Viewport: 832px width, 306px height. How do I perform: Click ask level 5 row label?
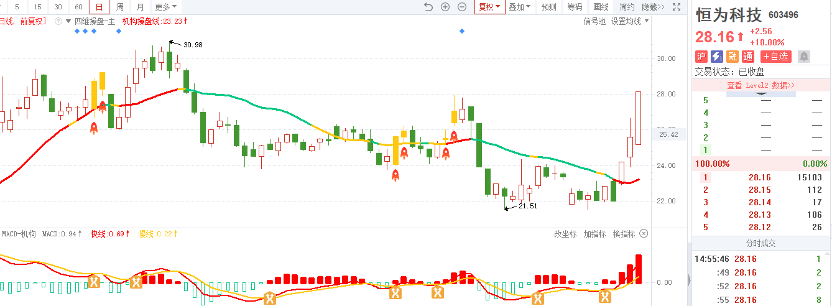tap(705, 100)
